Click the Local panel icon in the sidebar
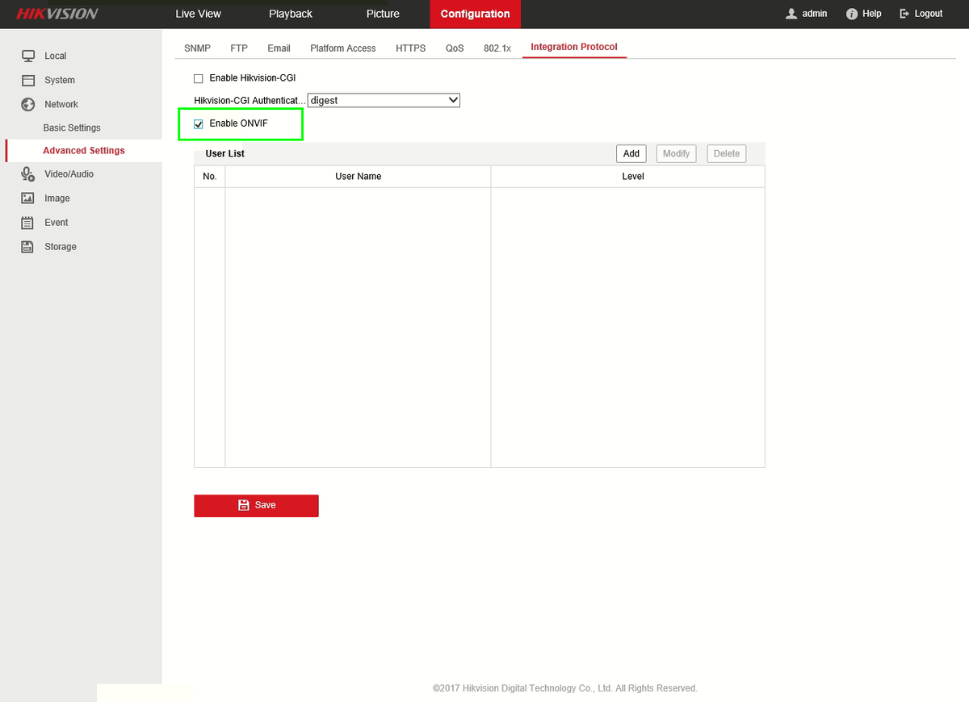The height and width of the screenshot is (702, 969). pyautogui.click(x=27, y=56)
